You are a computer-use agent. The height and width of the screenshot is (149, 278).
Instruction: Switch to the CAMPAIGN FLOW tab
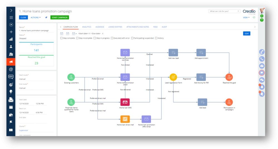[71, 27]
